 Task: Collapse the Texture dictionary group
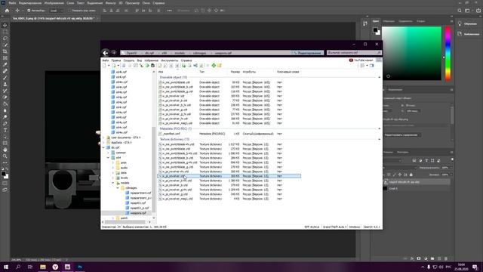click(379, 139)
